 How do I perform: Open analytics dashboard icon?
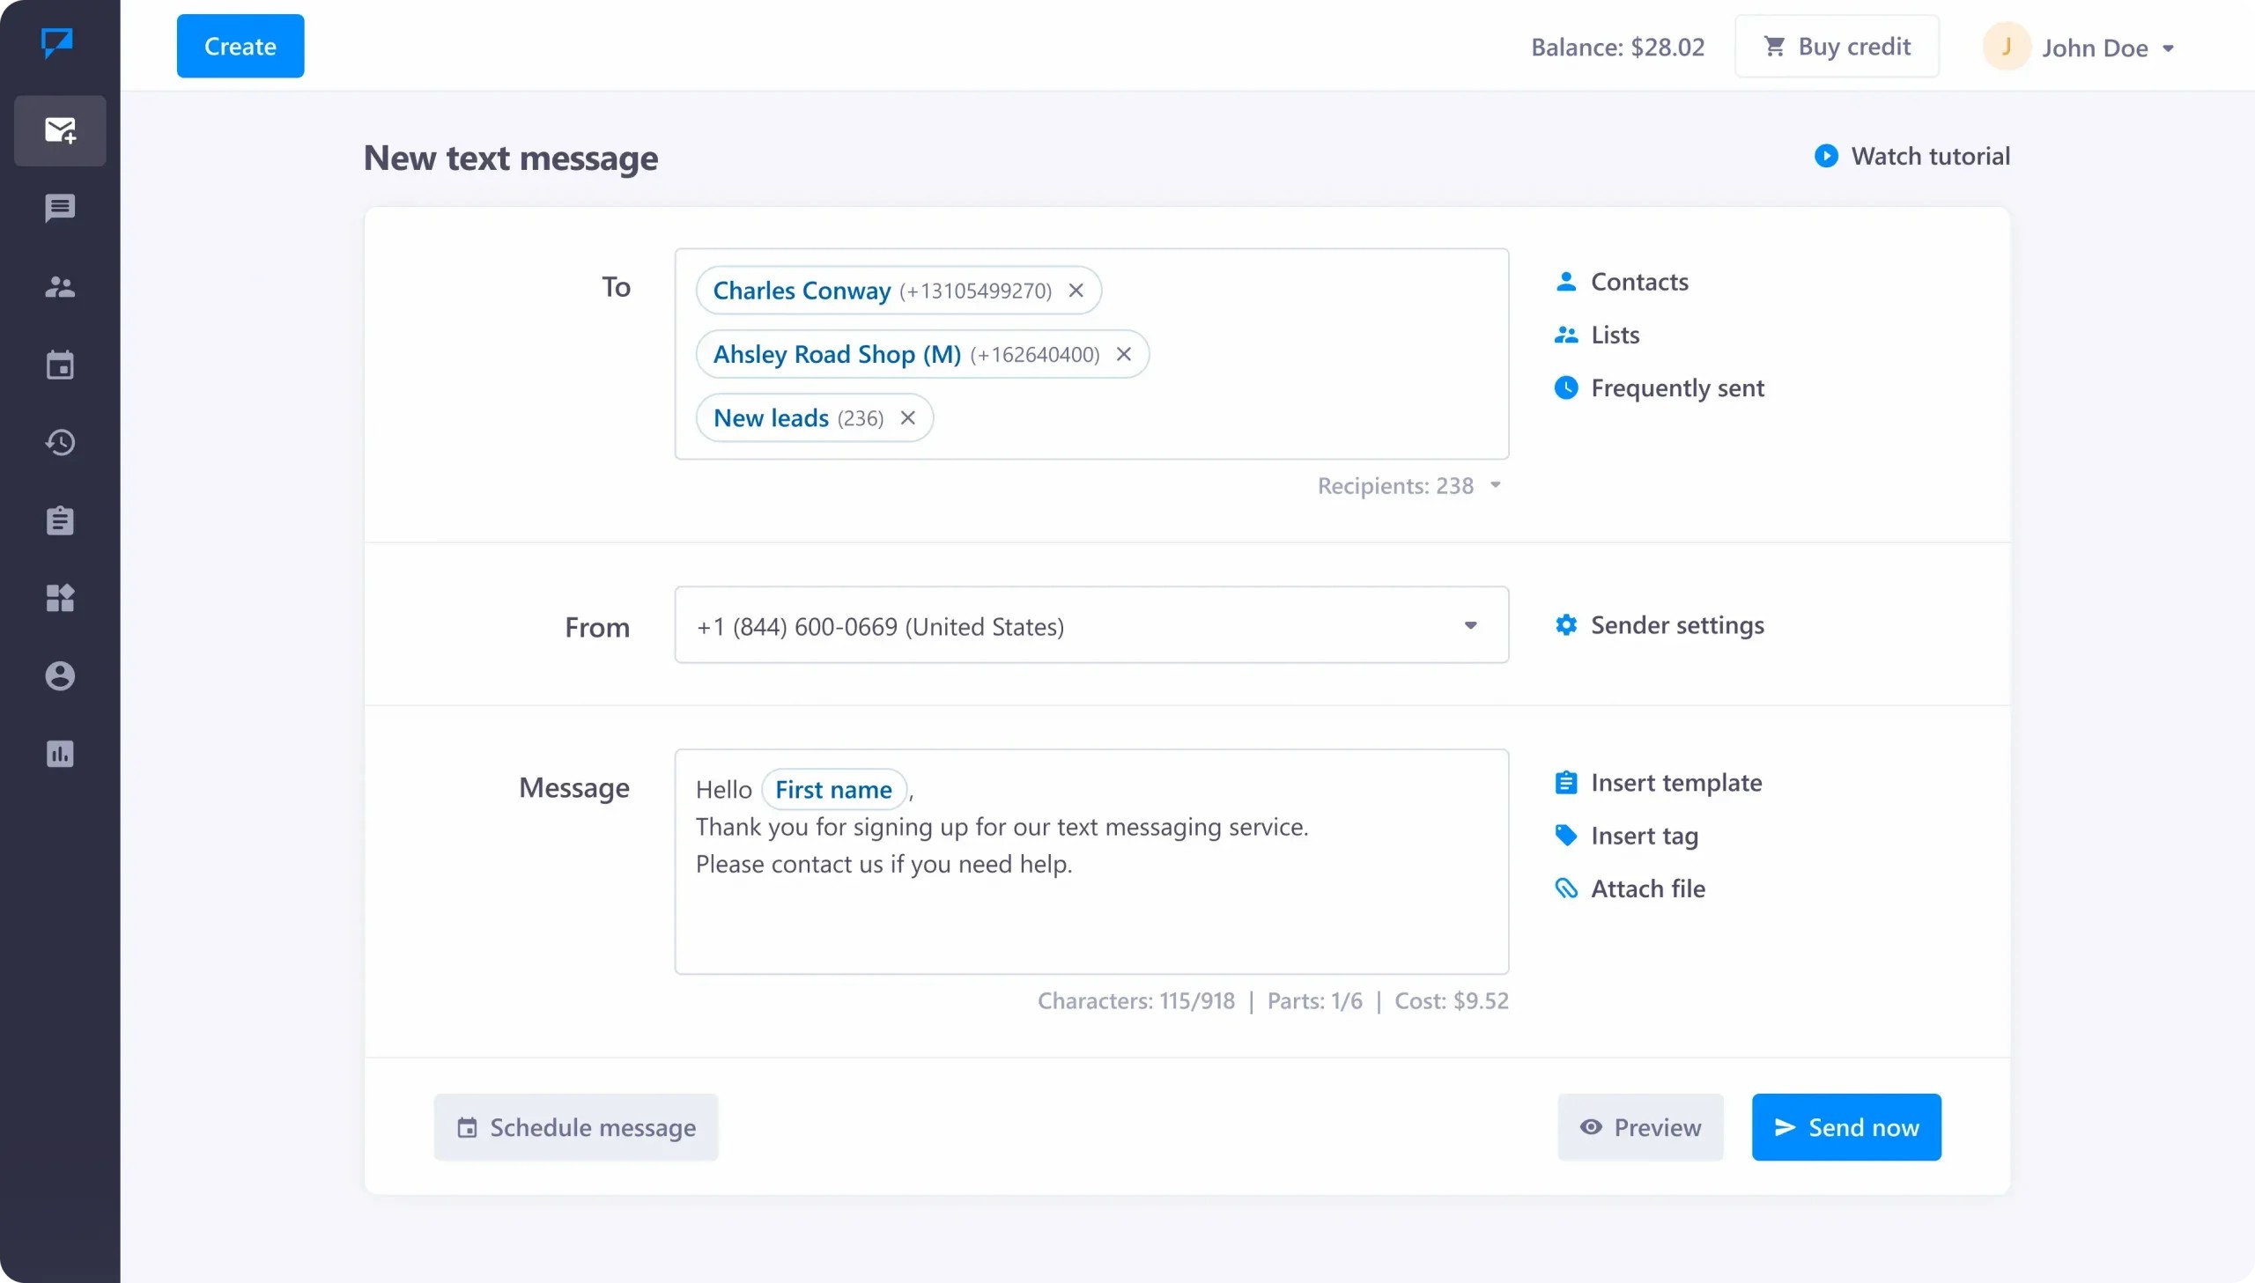click(x=59, y=754)
